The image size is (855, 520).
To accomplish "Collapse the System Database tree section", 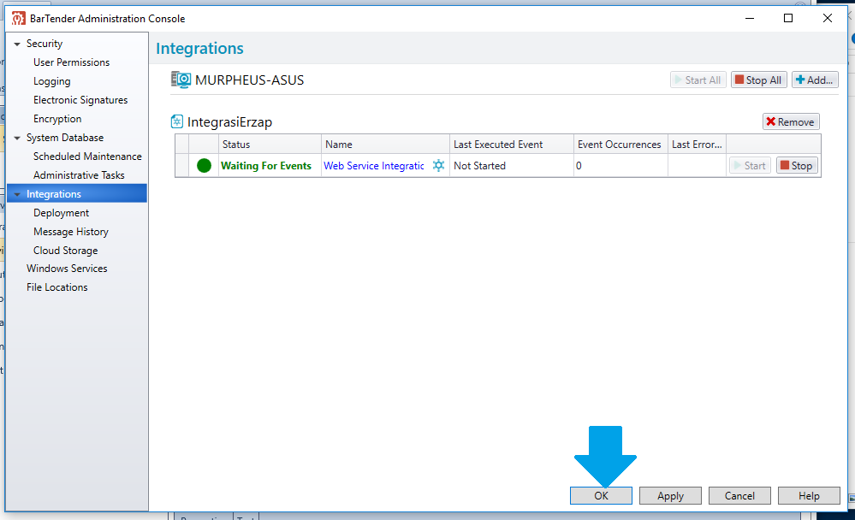I will click(x=17, y=138).
